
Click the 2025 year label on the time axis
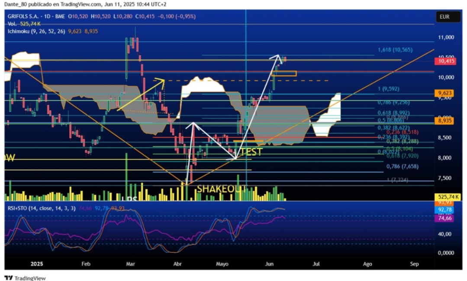click(37, 264)
